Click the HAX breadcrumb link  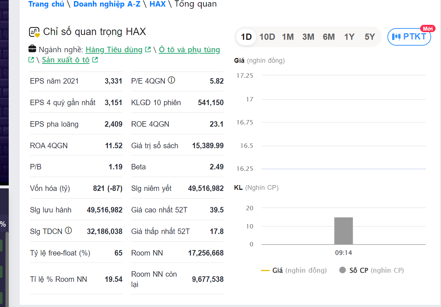point(158,4)
